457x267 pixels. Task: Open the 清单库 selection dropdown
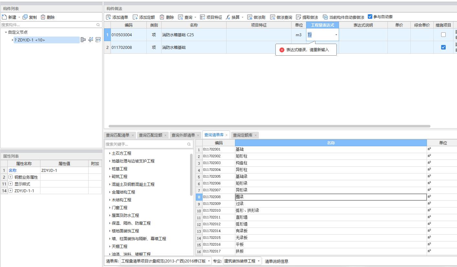[209, 261]
